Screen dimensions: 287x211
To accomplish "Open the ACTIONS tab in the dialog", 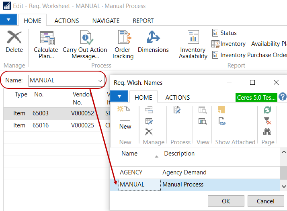I will [177, 97].
